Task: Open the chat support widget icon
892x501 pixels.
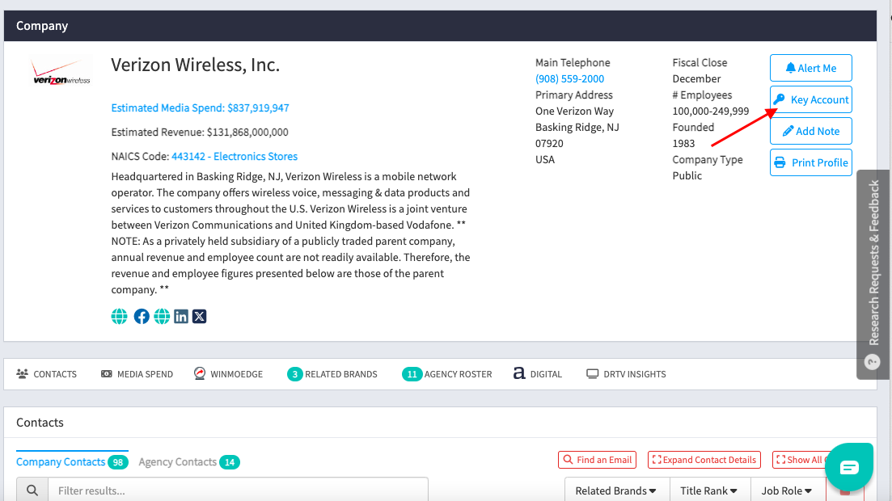Action: point(849,467)
